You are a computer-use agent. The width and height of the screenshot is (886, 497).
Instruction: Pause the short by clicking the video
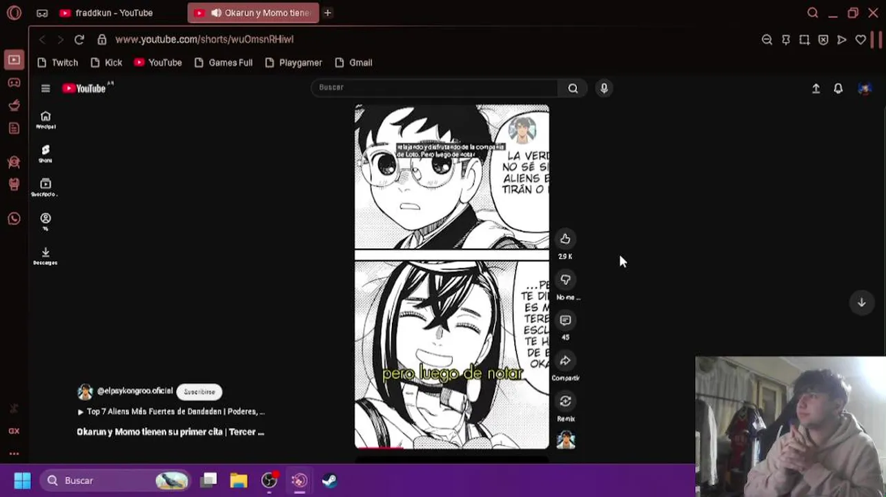(x=452, y=276)
